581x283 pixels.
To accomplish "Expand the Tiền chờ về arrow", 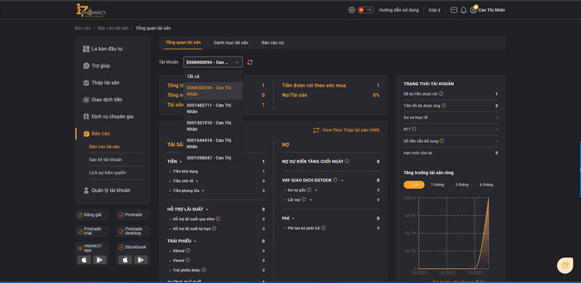I will (x=197, y=181).
